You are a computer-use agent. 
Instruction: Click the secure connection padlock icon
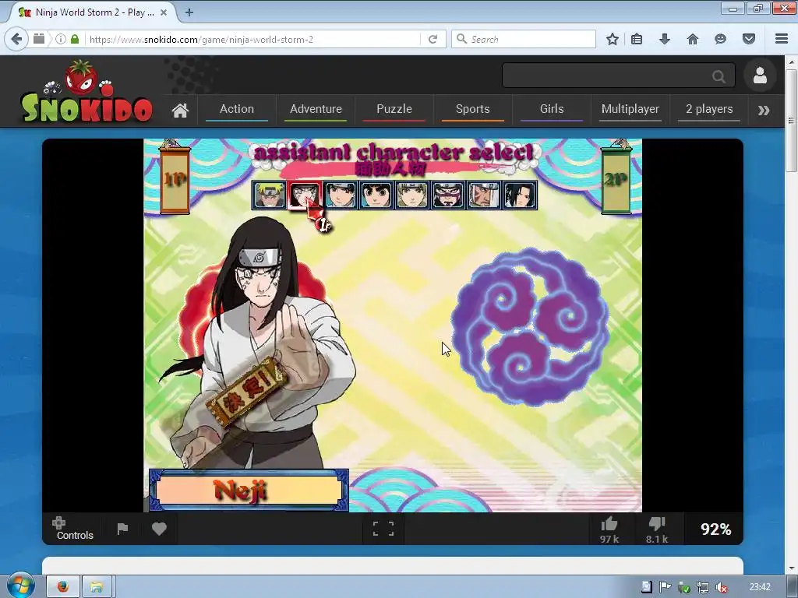pos(75,39)
